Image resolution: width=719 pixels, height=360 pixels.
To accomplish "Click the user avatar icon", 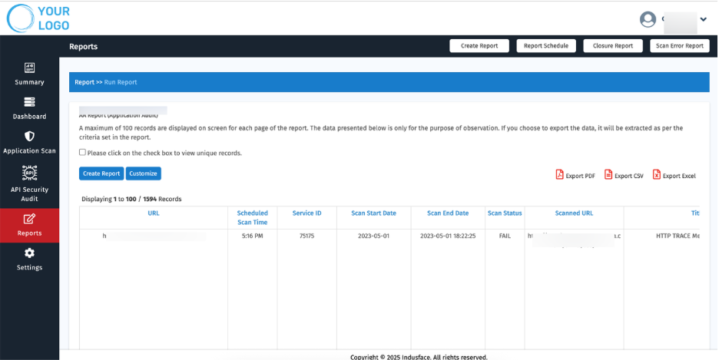I will tap(648, 19).
